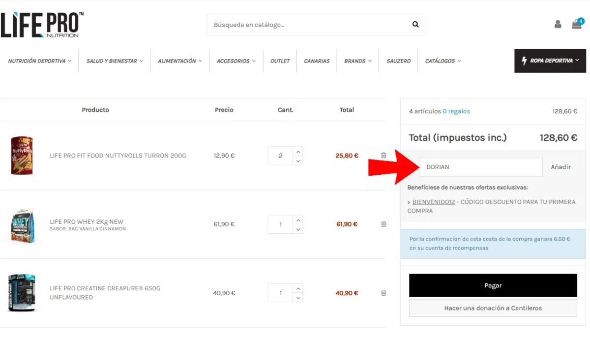Open the user account icon
This screenshot has height=339, width=590.
click(x=558, y=24)
